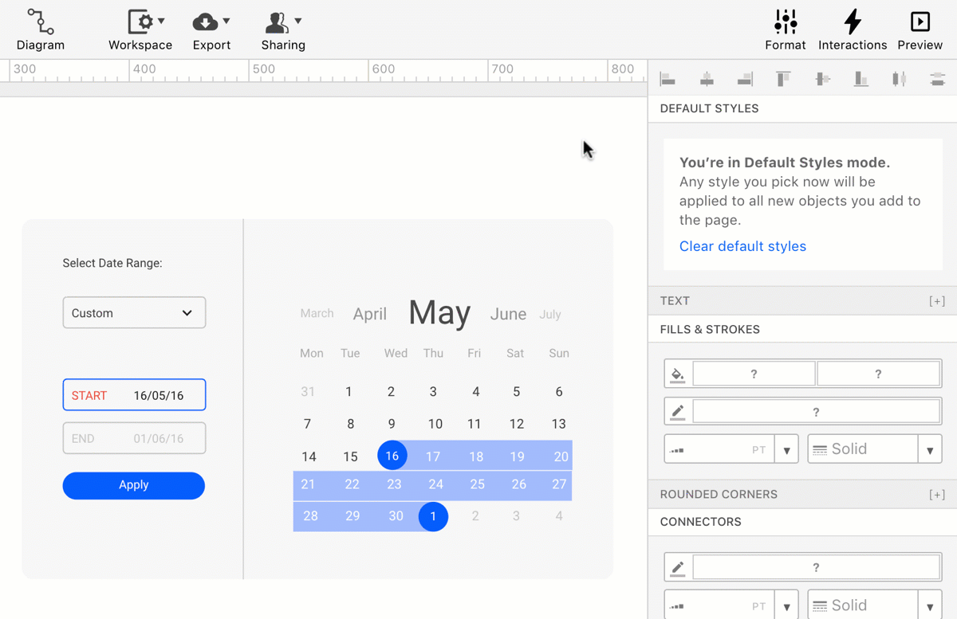Screen dimensions: 957x619
Task: Click the Apply button
Action: (x=134, y=485)
